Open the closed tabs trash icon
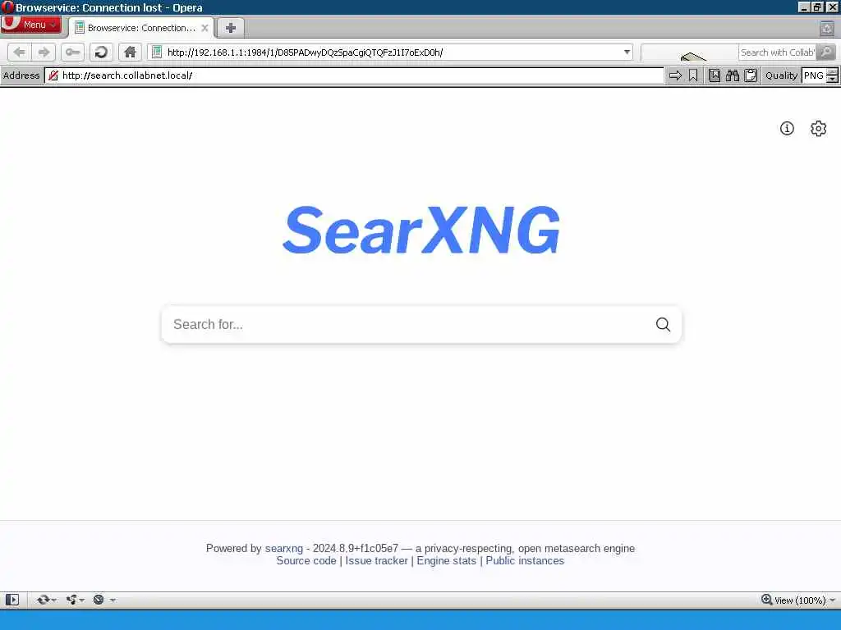The image size is (841, 630). point(826,28)
